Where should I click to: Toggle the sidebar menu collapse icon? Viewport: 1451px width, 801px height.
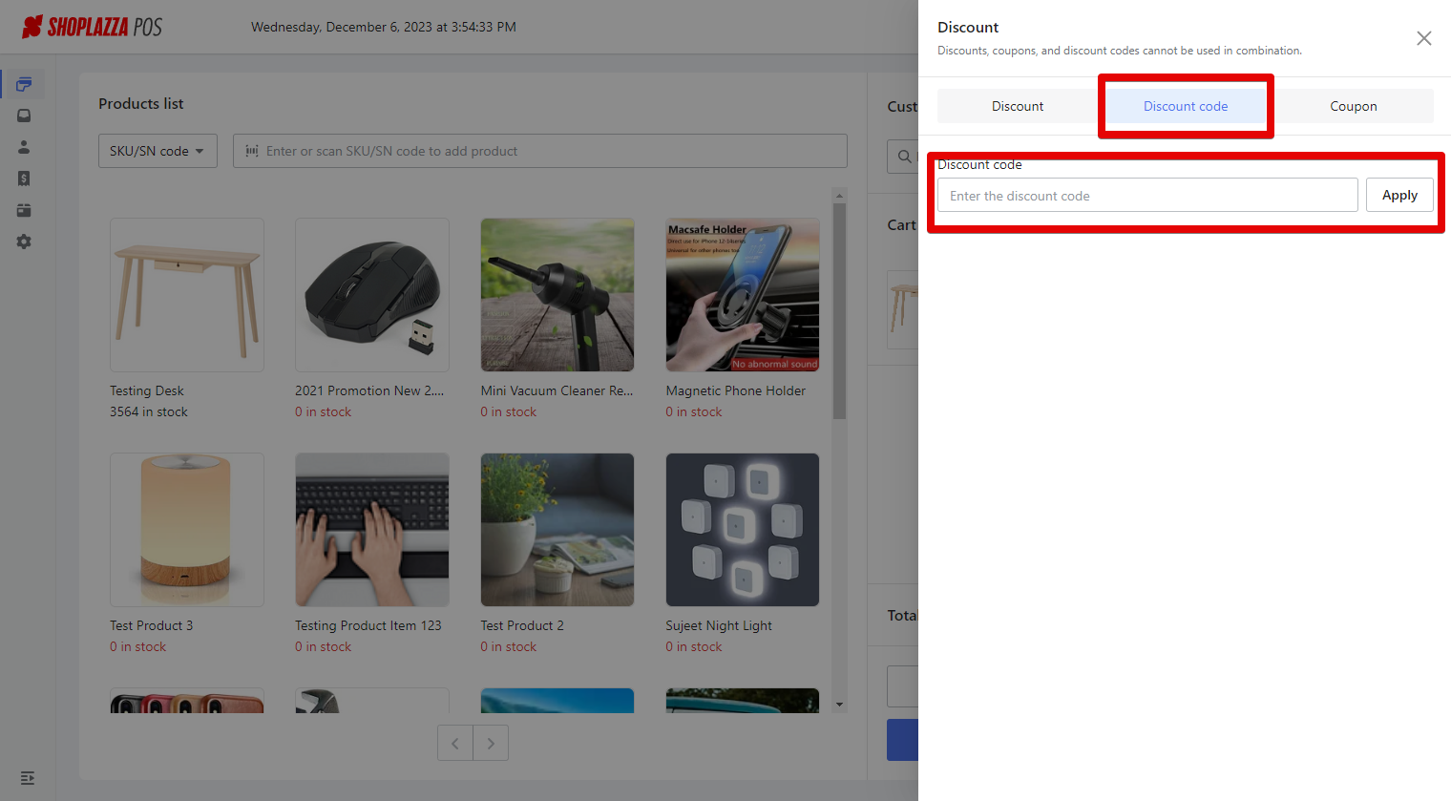point(28,778)
